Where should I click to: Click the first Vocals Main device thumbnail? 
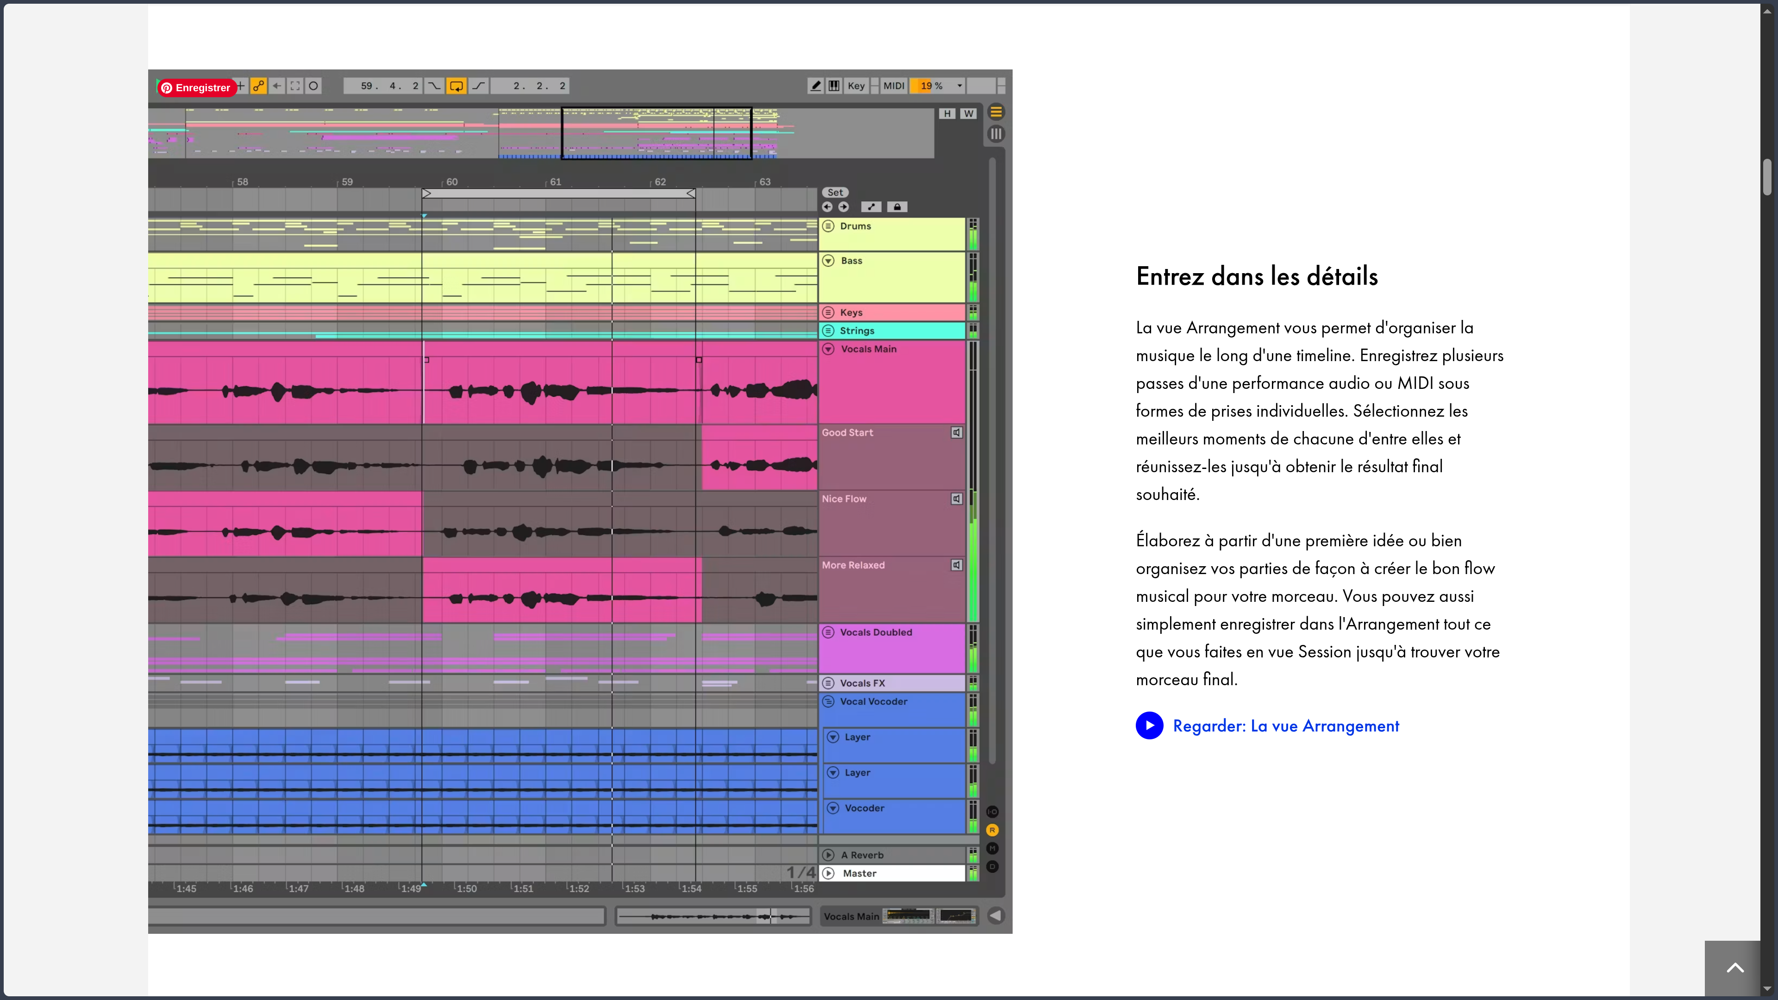pos(908,916)
